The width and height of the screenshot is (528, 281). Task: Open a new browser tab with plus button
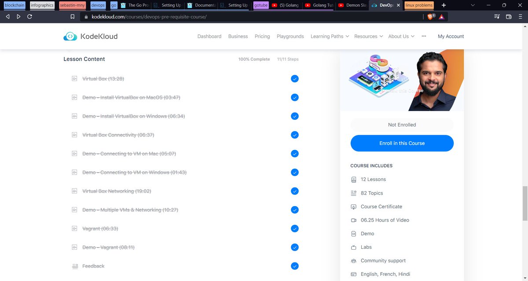coord(444,5)
